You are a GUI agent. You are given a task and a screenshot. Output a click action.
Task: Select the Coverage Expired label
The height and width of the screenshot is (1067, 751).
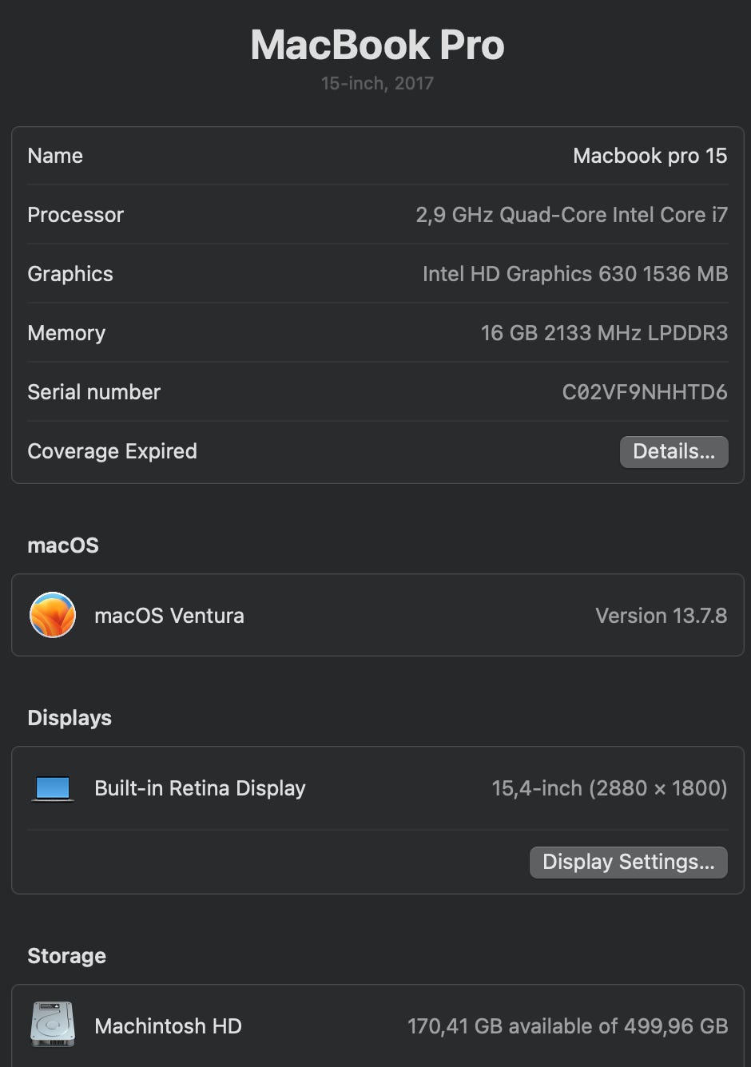tap(112, 451)
